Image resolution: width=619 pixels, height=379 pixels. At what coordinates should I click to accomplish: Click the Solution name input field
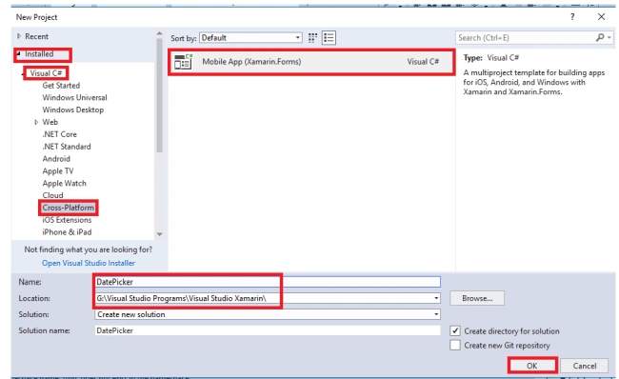pyautogui.click(x=268, y=330)
